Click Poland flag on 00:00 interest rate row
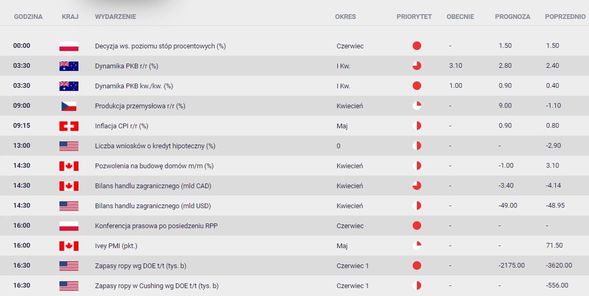The height and width of the screenshot is (296, 589). point(69,46)
